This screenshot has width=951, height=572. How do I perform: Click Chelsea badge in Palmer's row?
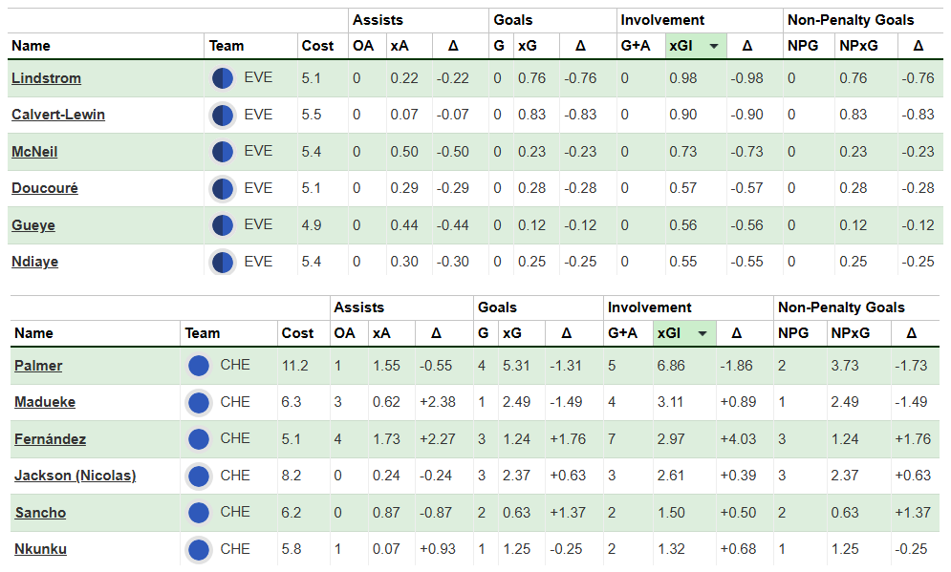click(x=199, y=366)
